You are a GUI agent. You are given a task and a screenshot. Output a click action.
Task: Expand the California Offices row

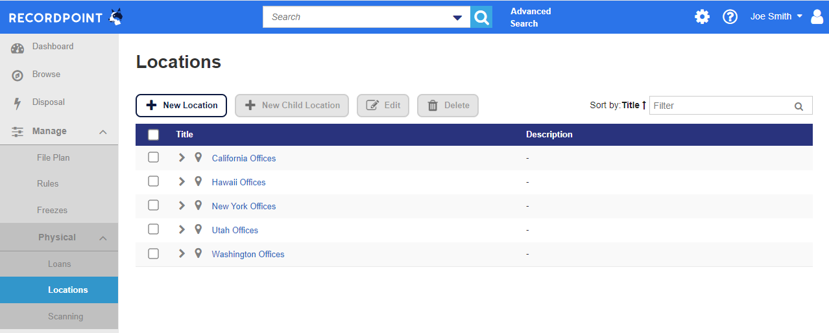[182, 157]
